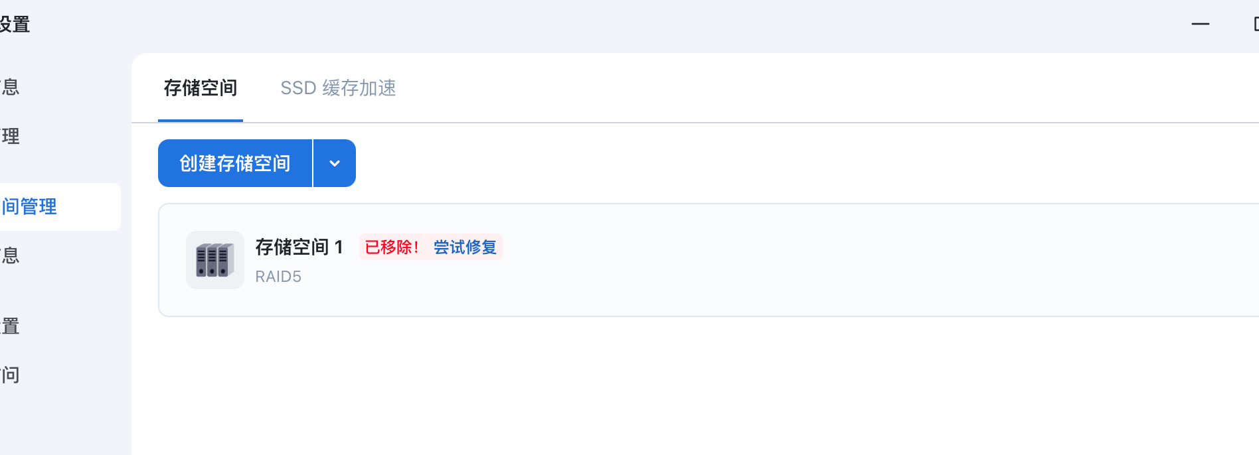Image resolution: width=1259 pixels, height=455 pixels.
Task: Expand the 创建存储空间 dropdown arrow
Action: 335,163
